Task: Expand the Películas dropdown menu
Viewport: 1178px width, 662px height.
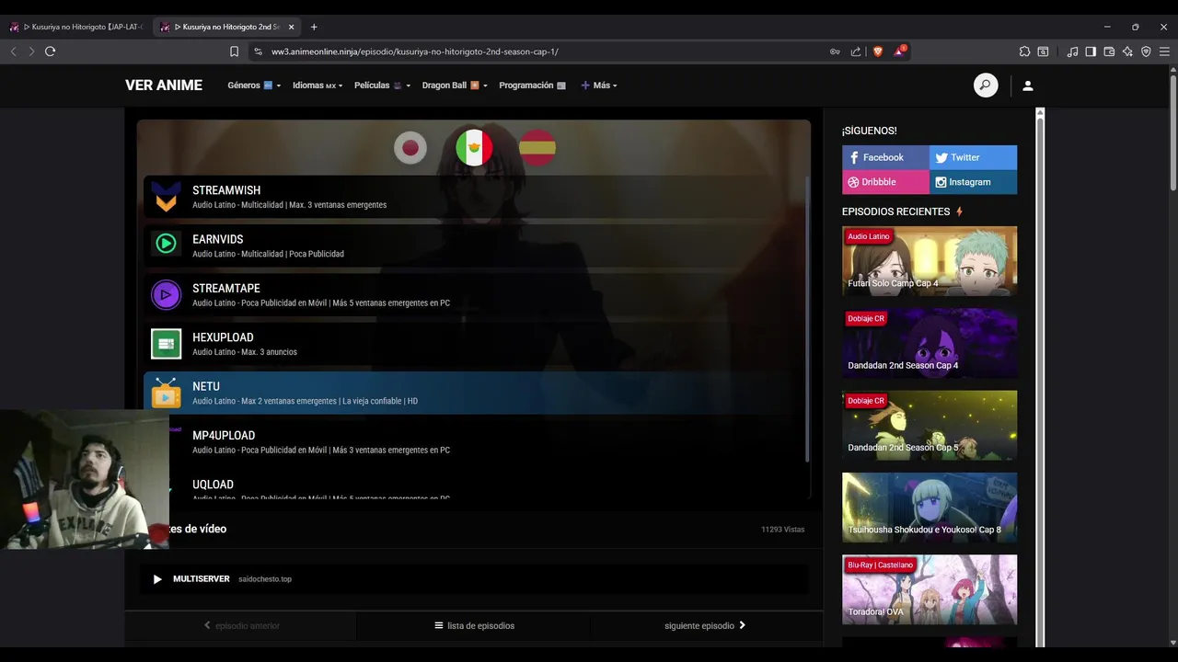Action: point(382,86)
